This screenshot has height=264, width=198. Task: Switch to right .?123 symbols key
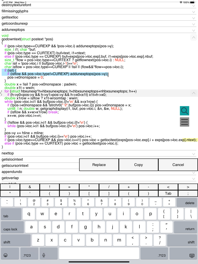154,253
